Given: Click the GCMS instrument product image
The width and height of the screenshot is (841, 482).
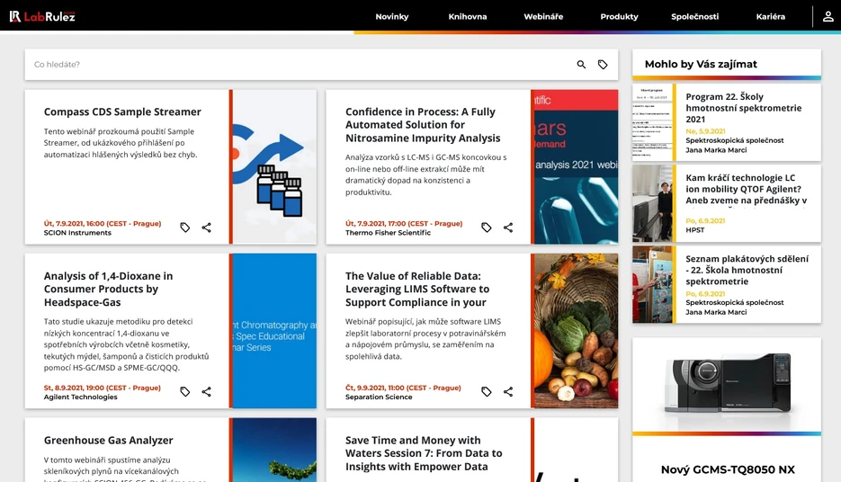Looking at the screenshot, I should point(727,384).
